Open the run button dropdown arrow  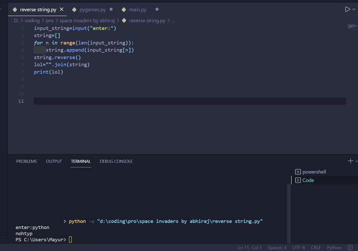354,9
